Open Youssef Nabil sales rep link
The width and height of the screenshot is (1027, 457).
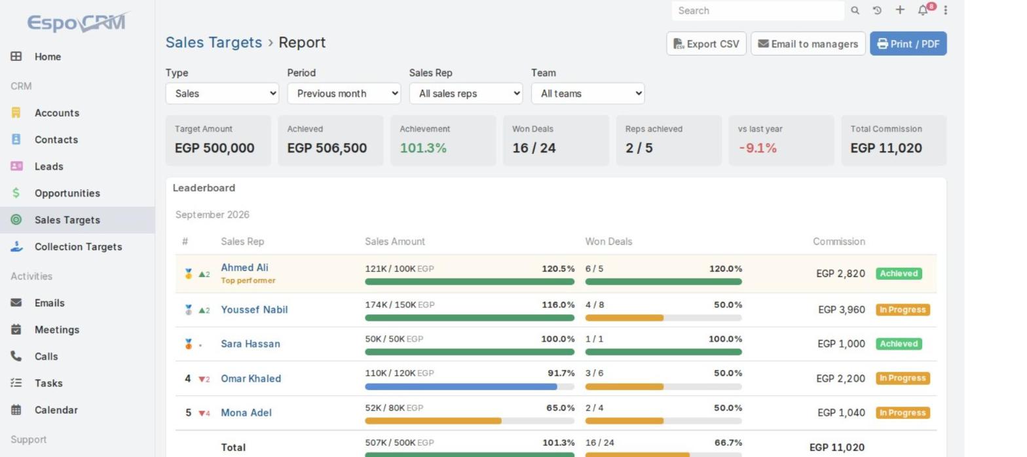[x=254, y=310]
